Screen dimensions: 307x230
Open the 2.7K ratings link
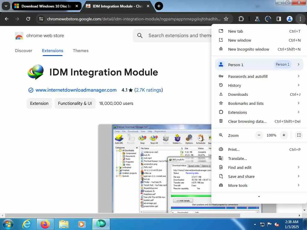tap(149, 90)
